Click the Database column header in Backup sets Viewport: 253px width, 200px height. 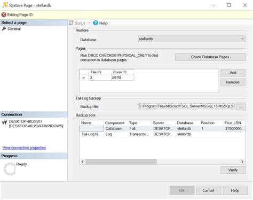(187, 123)
